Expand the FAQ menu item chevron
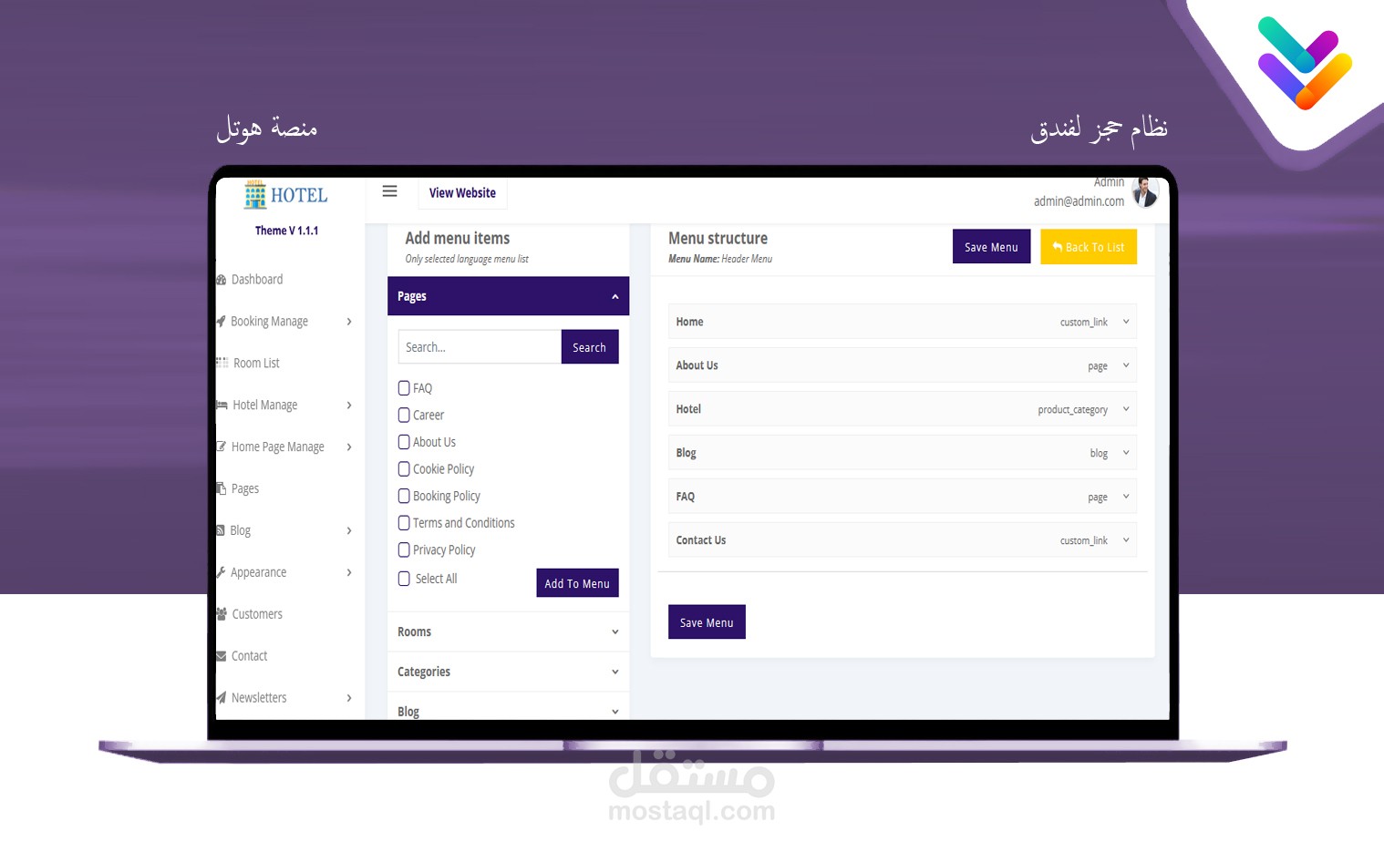The image size is (1384, 842). point(1126,497)
